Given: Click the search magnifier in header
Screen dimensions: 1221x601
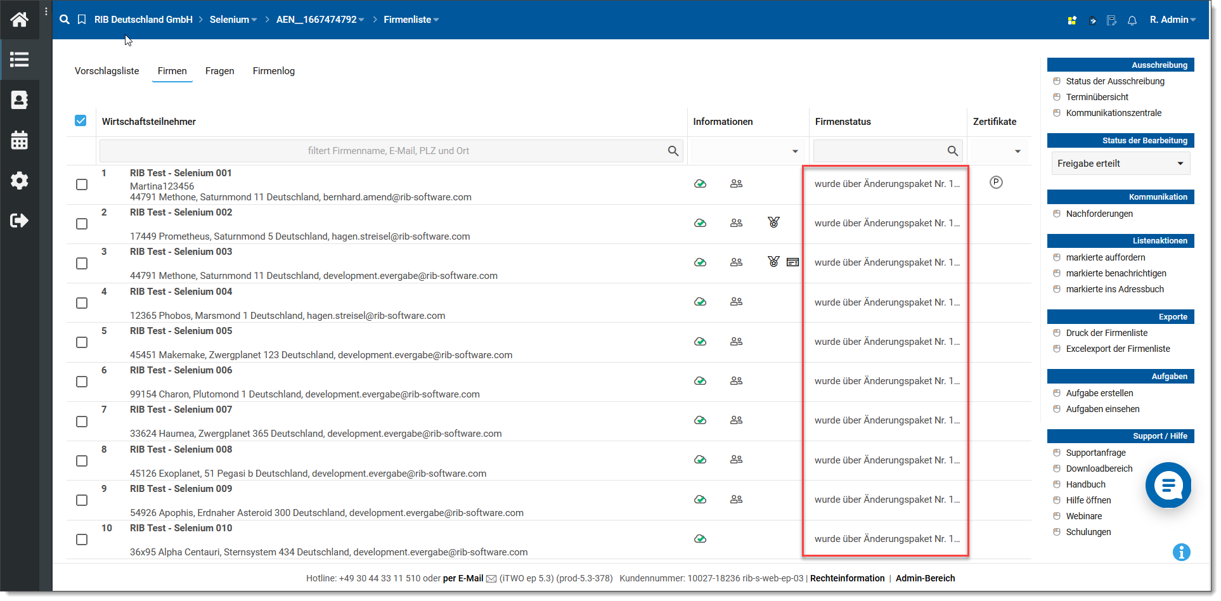Looking at the screenshot, I should coord(64,20).
